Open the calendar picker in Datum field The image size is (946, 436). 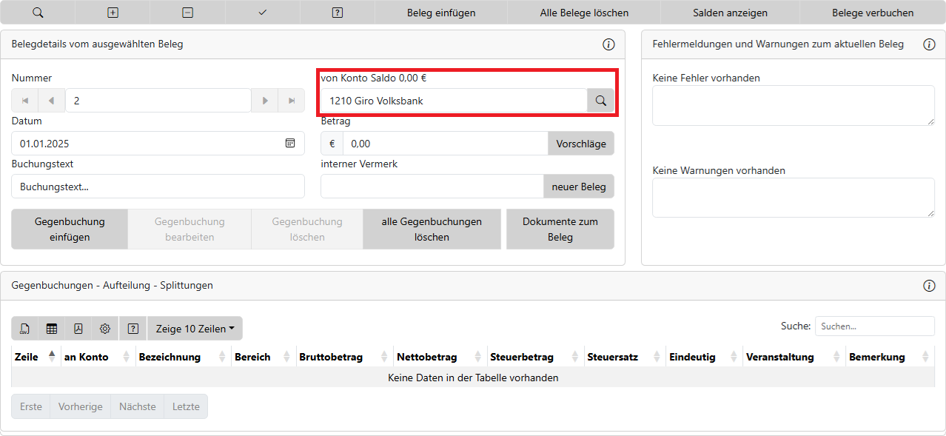[x=290, y=144]
